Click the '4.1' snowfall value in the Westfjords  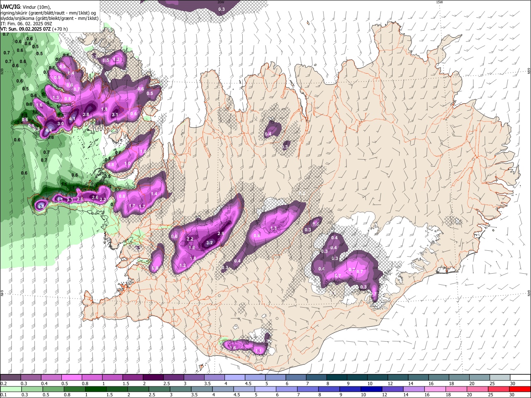click(x=72, y=119)
